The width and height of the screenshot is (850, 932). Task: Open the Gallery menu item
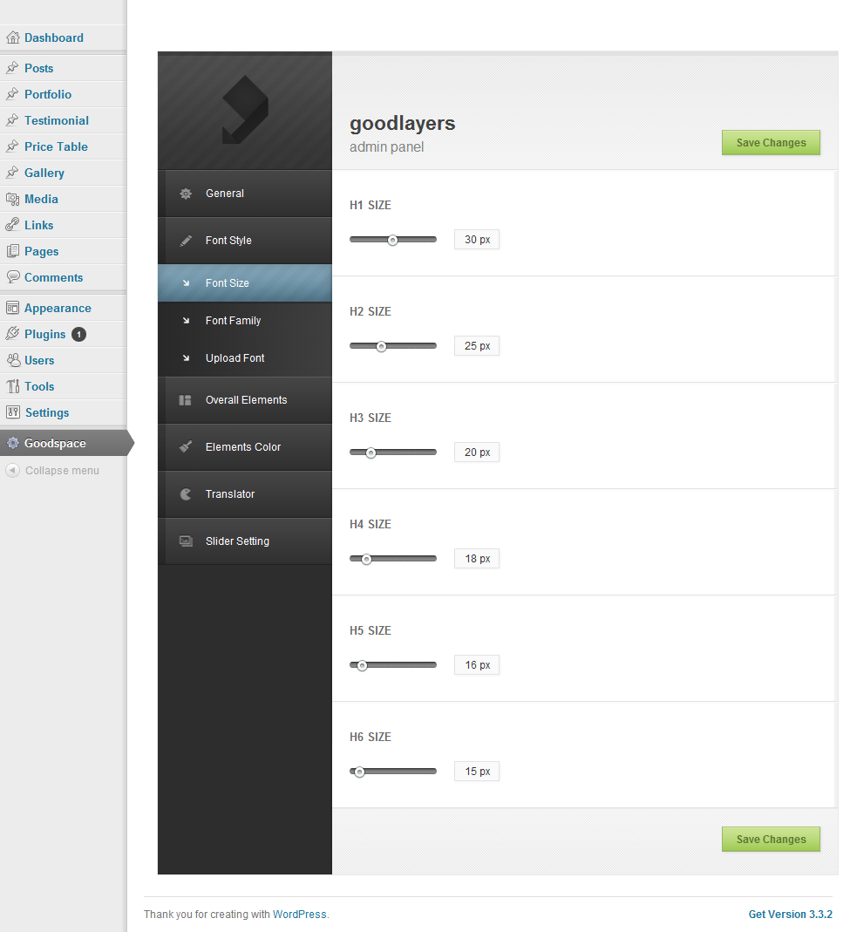coord(63,173)
